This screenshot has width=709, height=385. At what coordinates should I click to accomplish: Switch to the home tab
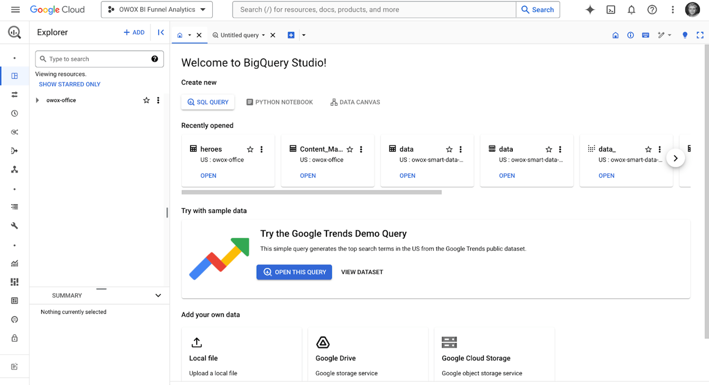(x=180, y=35)
